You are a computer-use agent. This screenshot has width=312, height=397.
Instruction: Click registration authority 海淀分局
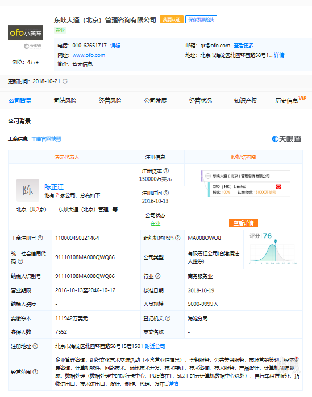pos(198,318)
